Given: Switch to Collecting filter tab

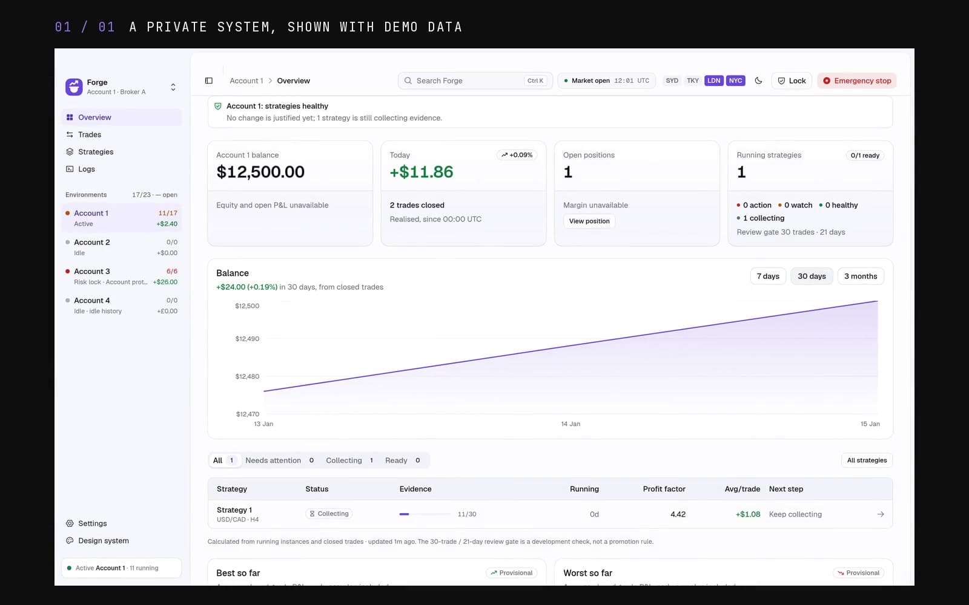Looking at the screenshot, I should [350, 460].
